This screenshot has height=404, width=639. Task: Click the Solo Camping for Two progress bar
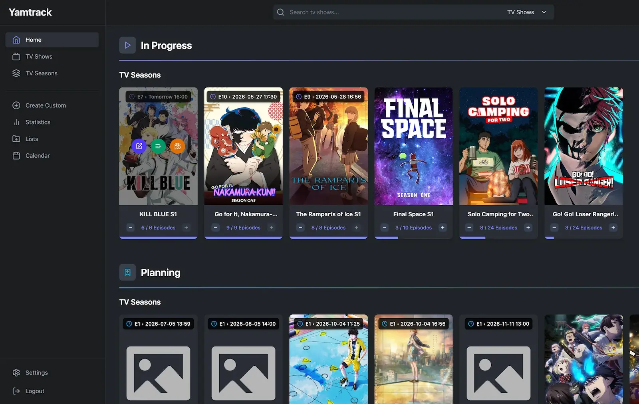pos(498,238)
